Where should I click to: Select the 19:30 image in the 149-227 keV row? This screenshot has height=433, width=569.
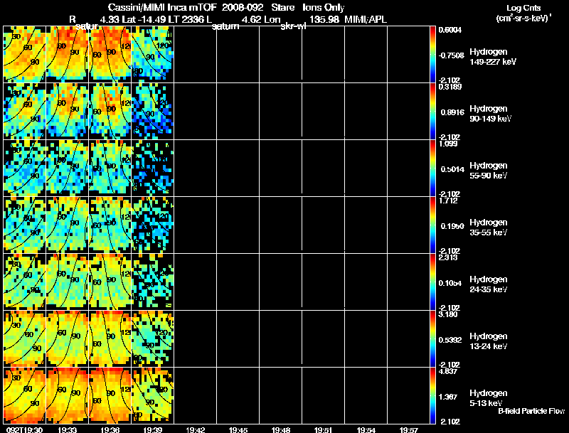point(24,54)
